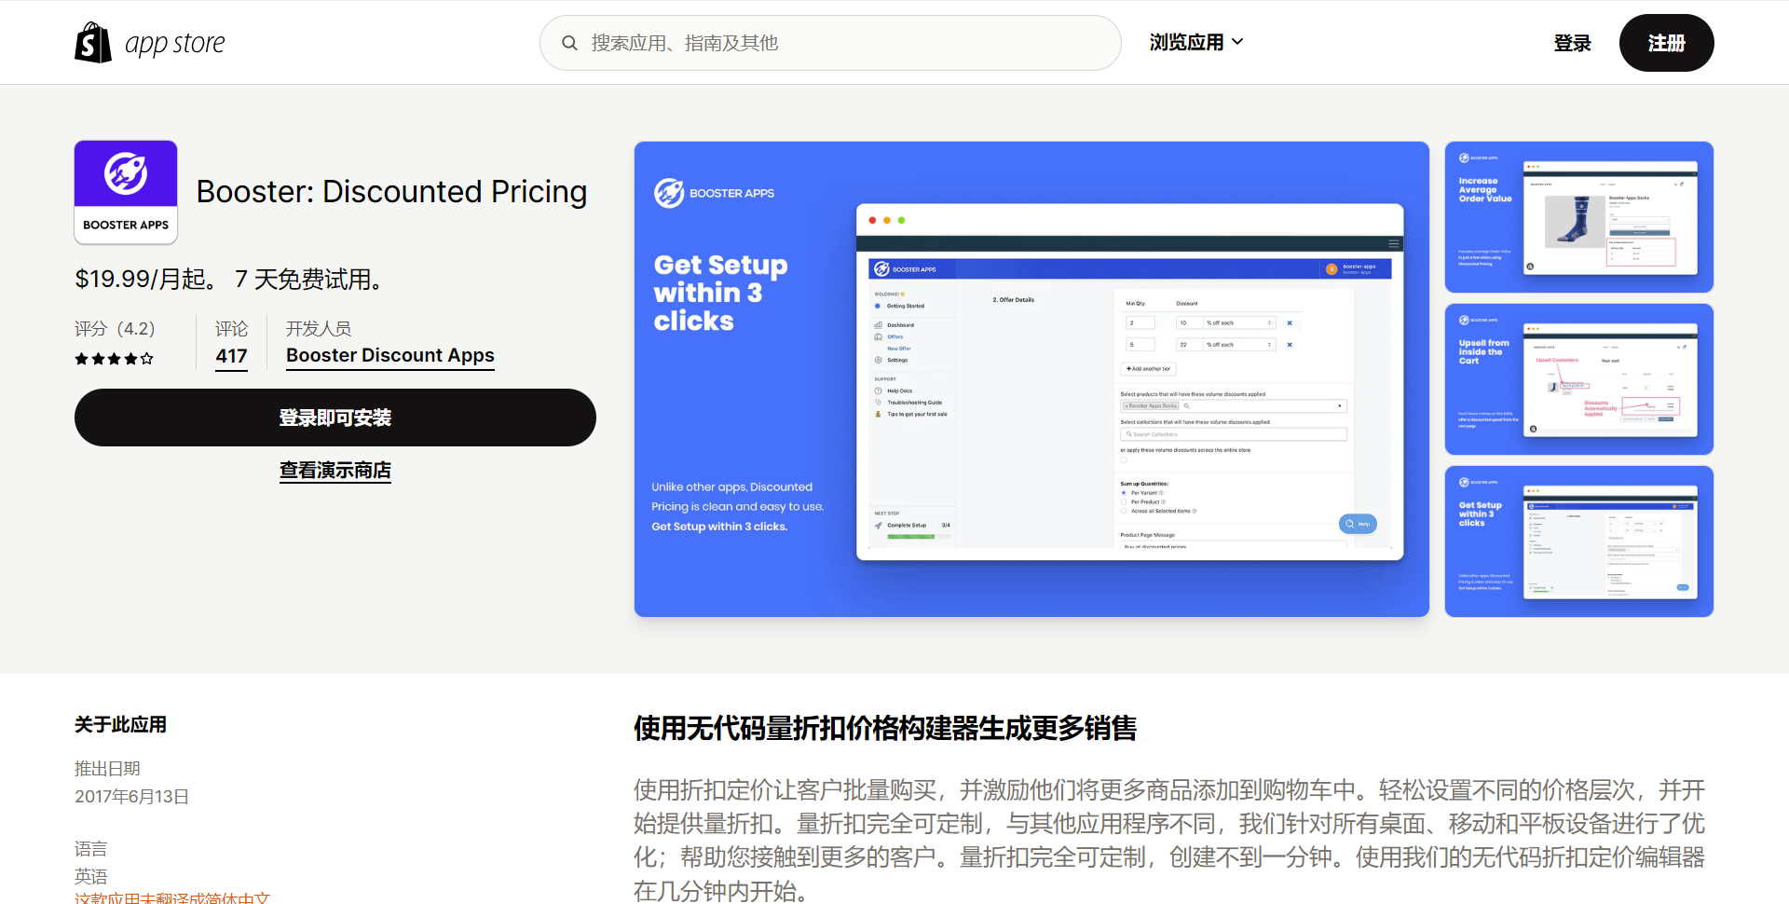Click the 登录即可安装 install button
Viewport: 1789px width, 904px height.
point(335,418)
